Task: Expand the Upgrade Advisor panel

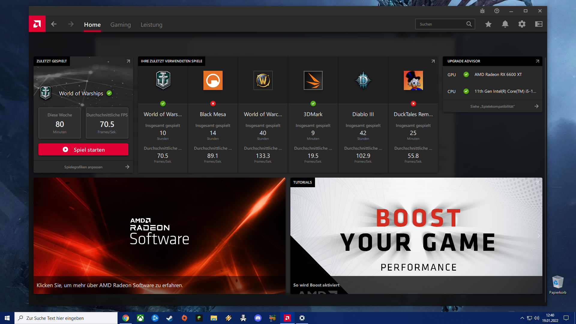Action: click(x=537, y=61)
